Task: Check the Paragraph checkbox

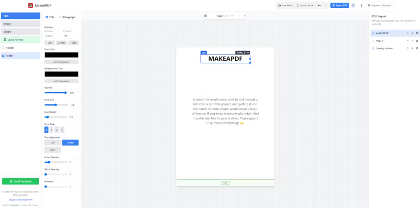Action: (x=61, y=17)
